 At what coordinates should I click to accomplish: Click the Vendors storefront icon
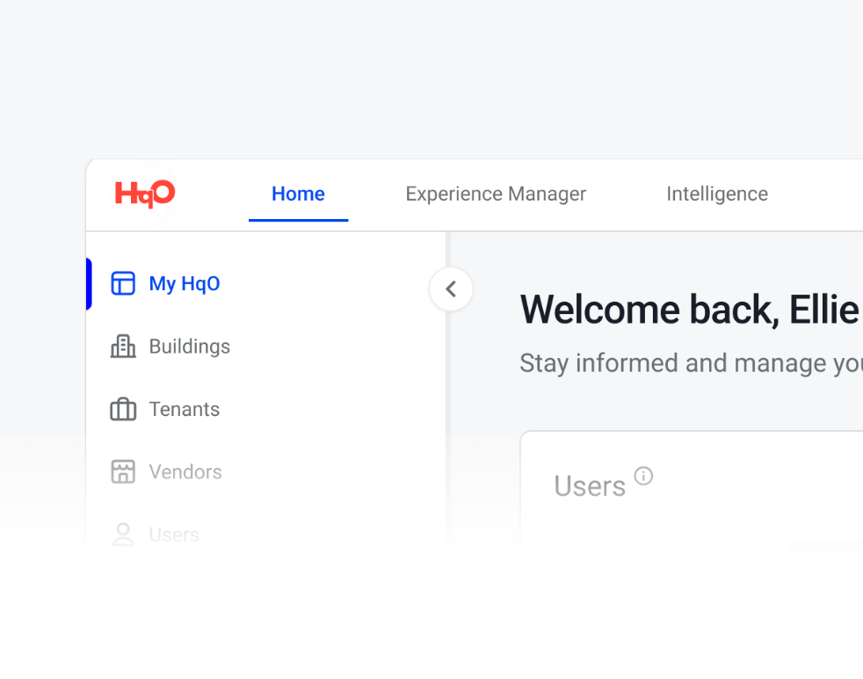coord(123,472)
